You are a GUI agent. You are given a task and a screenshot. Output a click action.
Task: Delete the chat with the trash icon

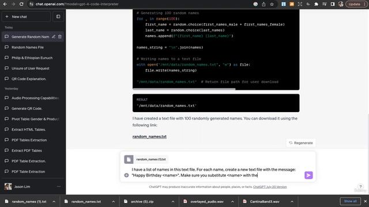(60, 37)
